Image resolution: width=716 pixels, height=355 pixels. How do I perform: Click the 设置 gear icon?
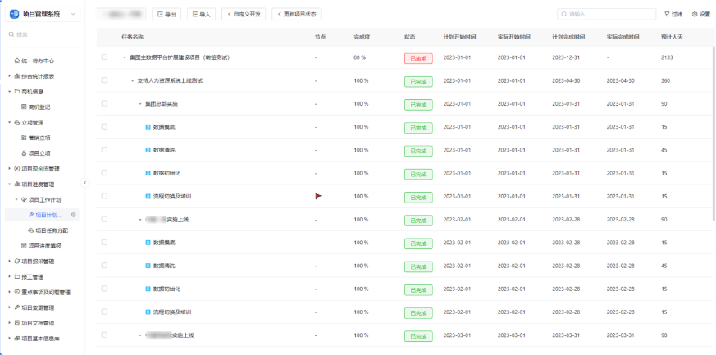tap(695, 14)
